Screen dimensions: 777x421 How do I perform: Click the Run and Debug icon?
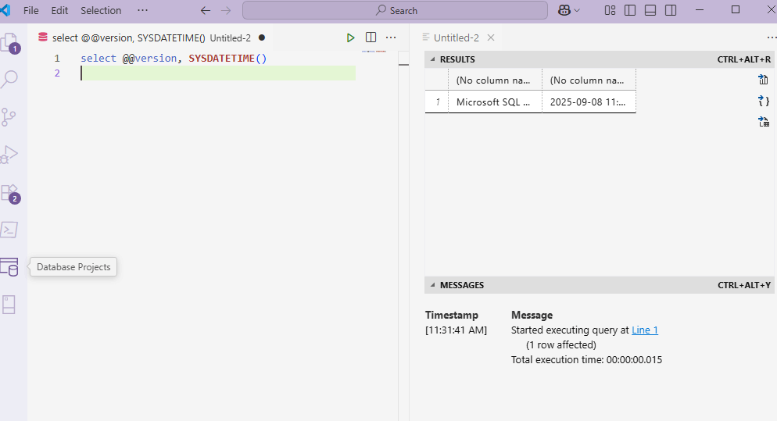tap(9, 155)
